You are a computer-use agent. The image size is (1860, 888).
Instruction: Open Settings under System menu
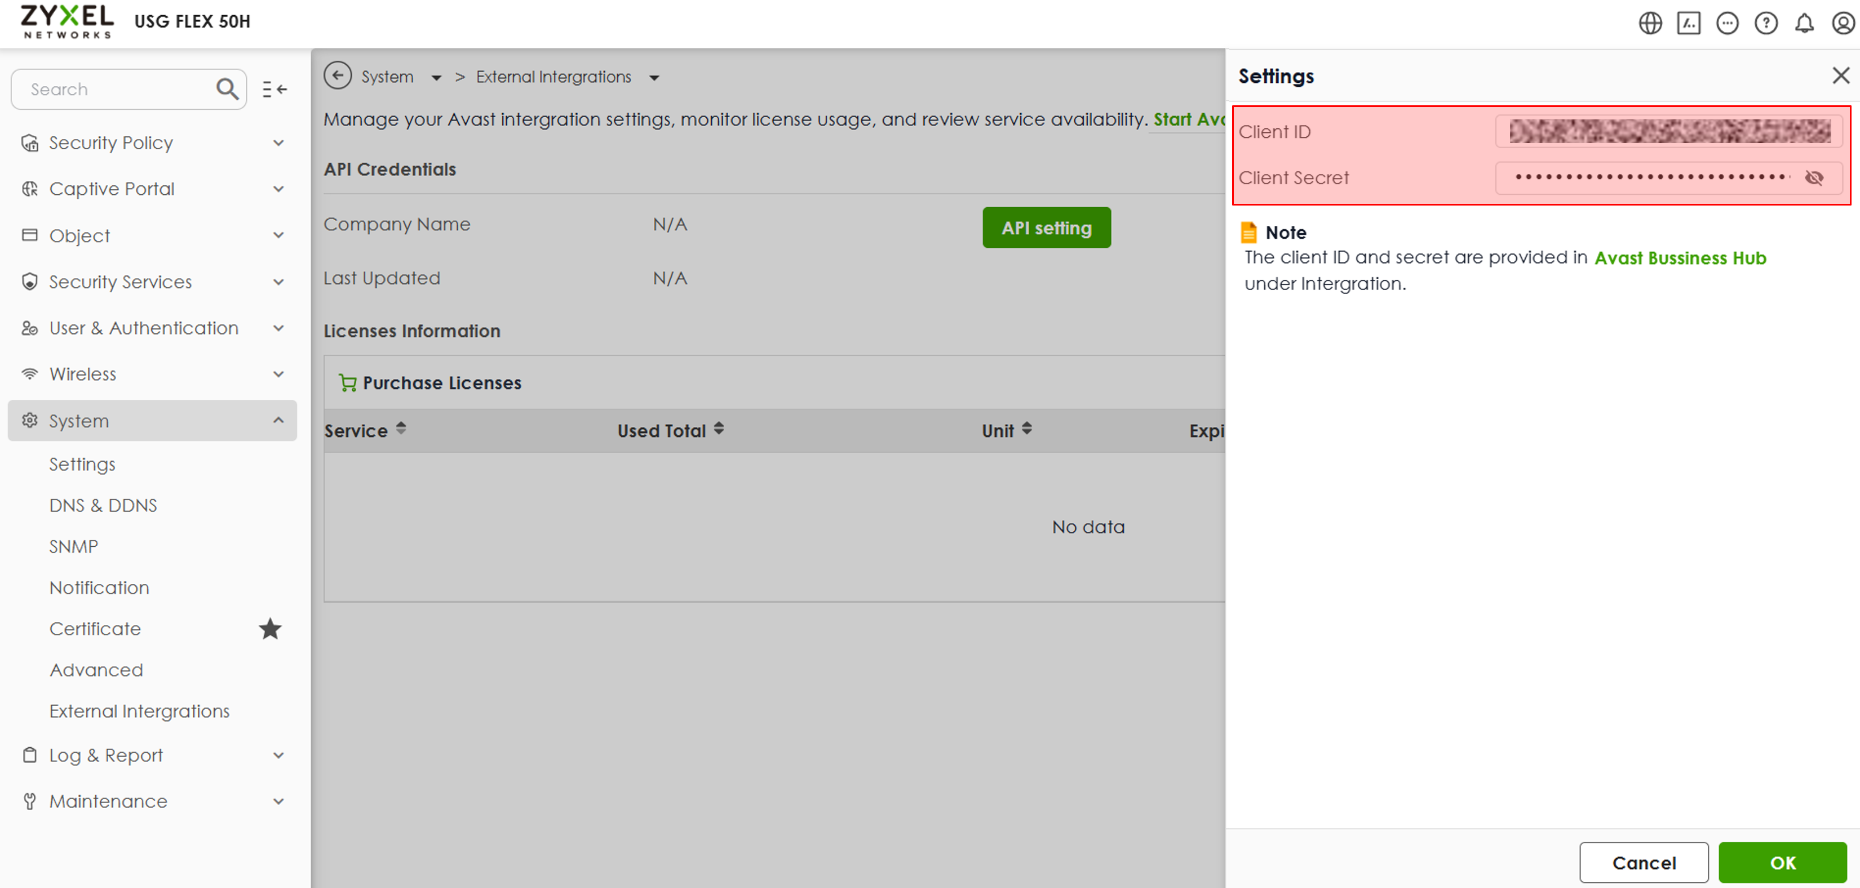[x=82, y=464]
